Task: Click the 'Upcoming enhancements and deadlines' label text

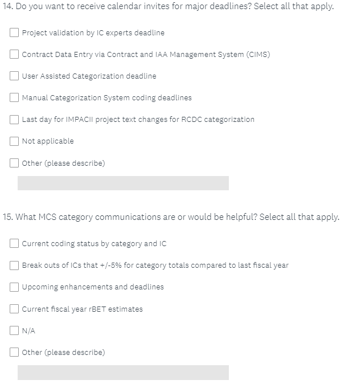Action: pyautogui.click(x=93, y=287)
